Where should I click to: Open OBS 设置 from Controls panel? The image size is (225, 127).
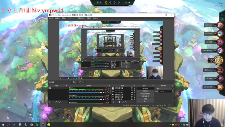tap(145, 99)
